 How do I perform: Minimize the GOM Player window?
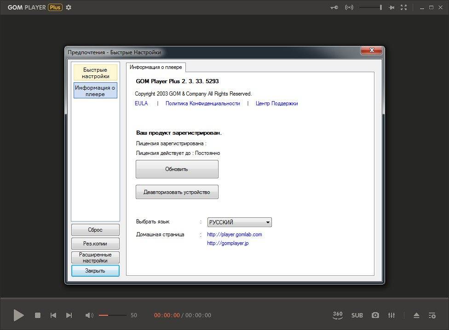[x=422, y=8]
